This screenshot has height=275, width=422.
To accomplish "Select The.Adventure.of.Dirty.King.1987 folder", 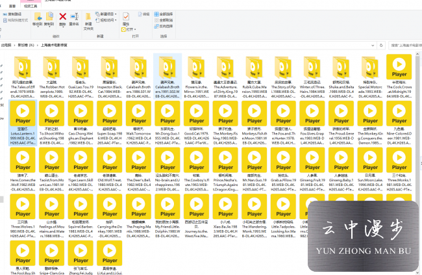I will pos(225,76).
